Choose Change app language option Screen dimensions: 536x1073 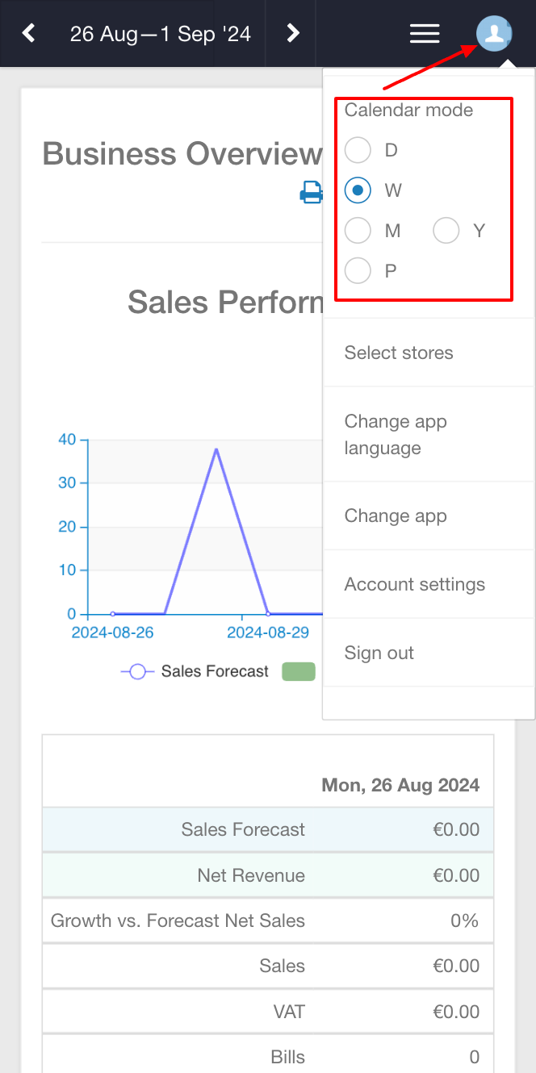pos(396,435)
